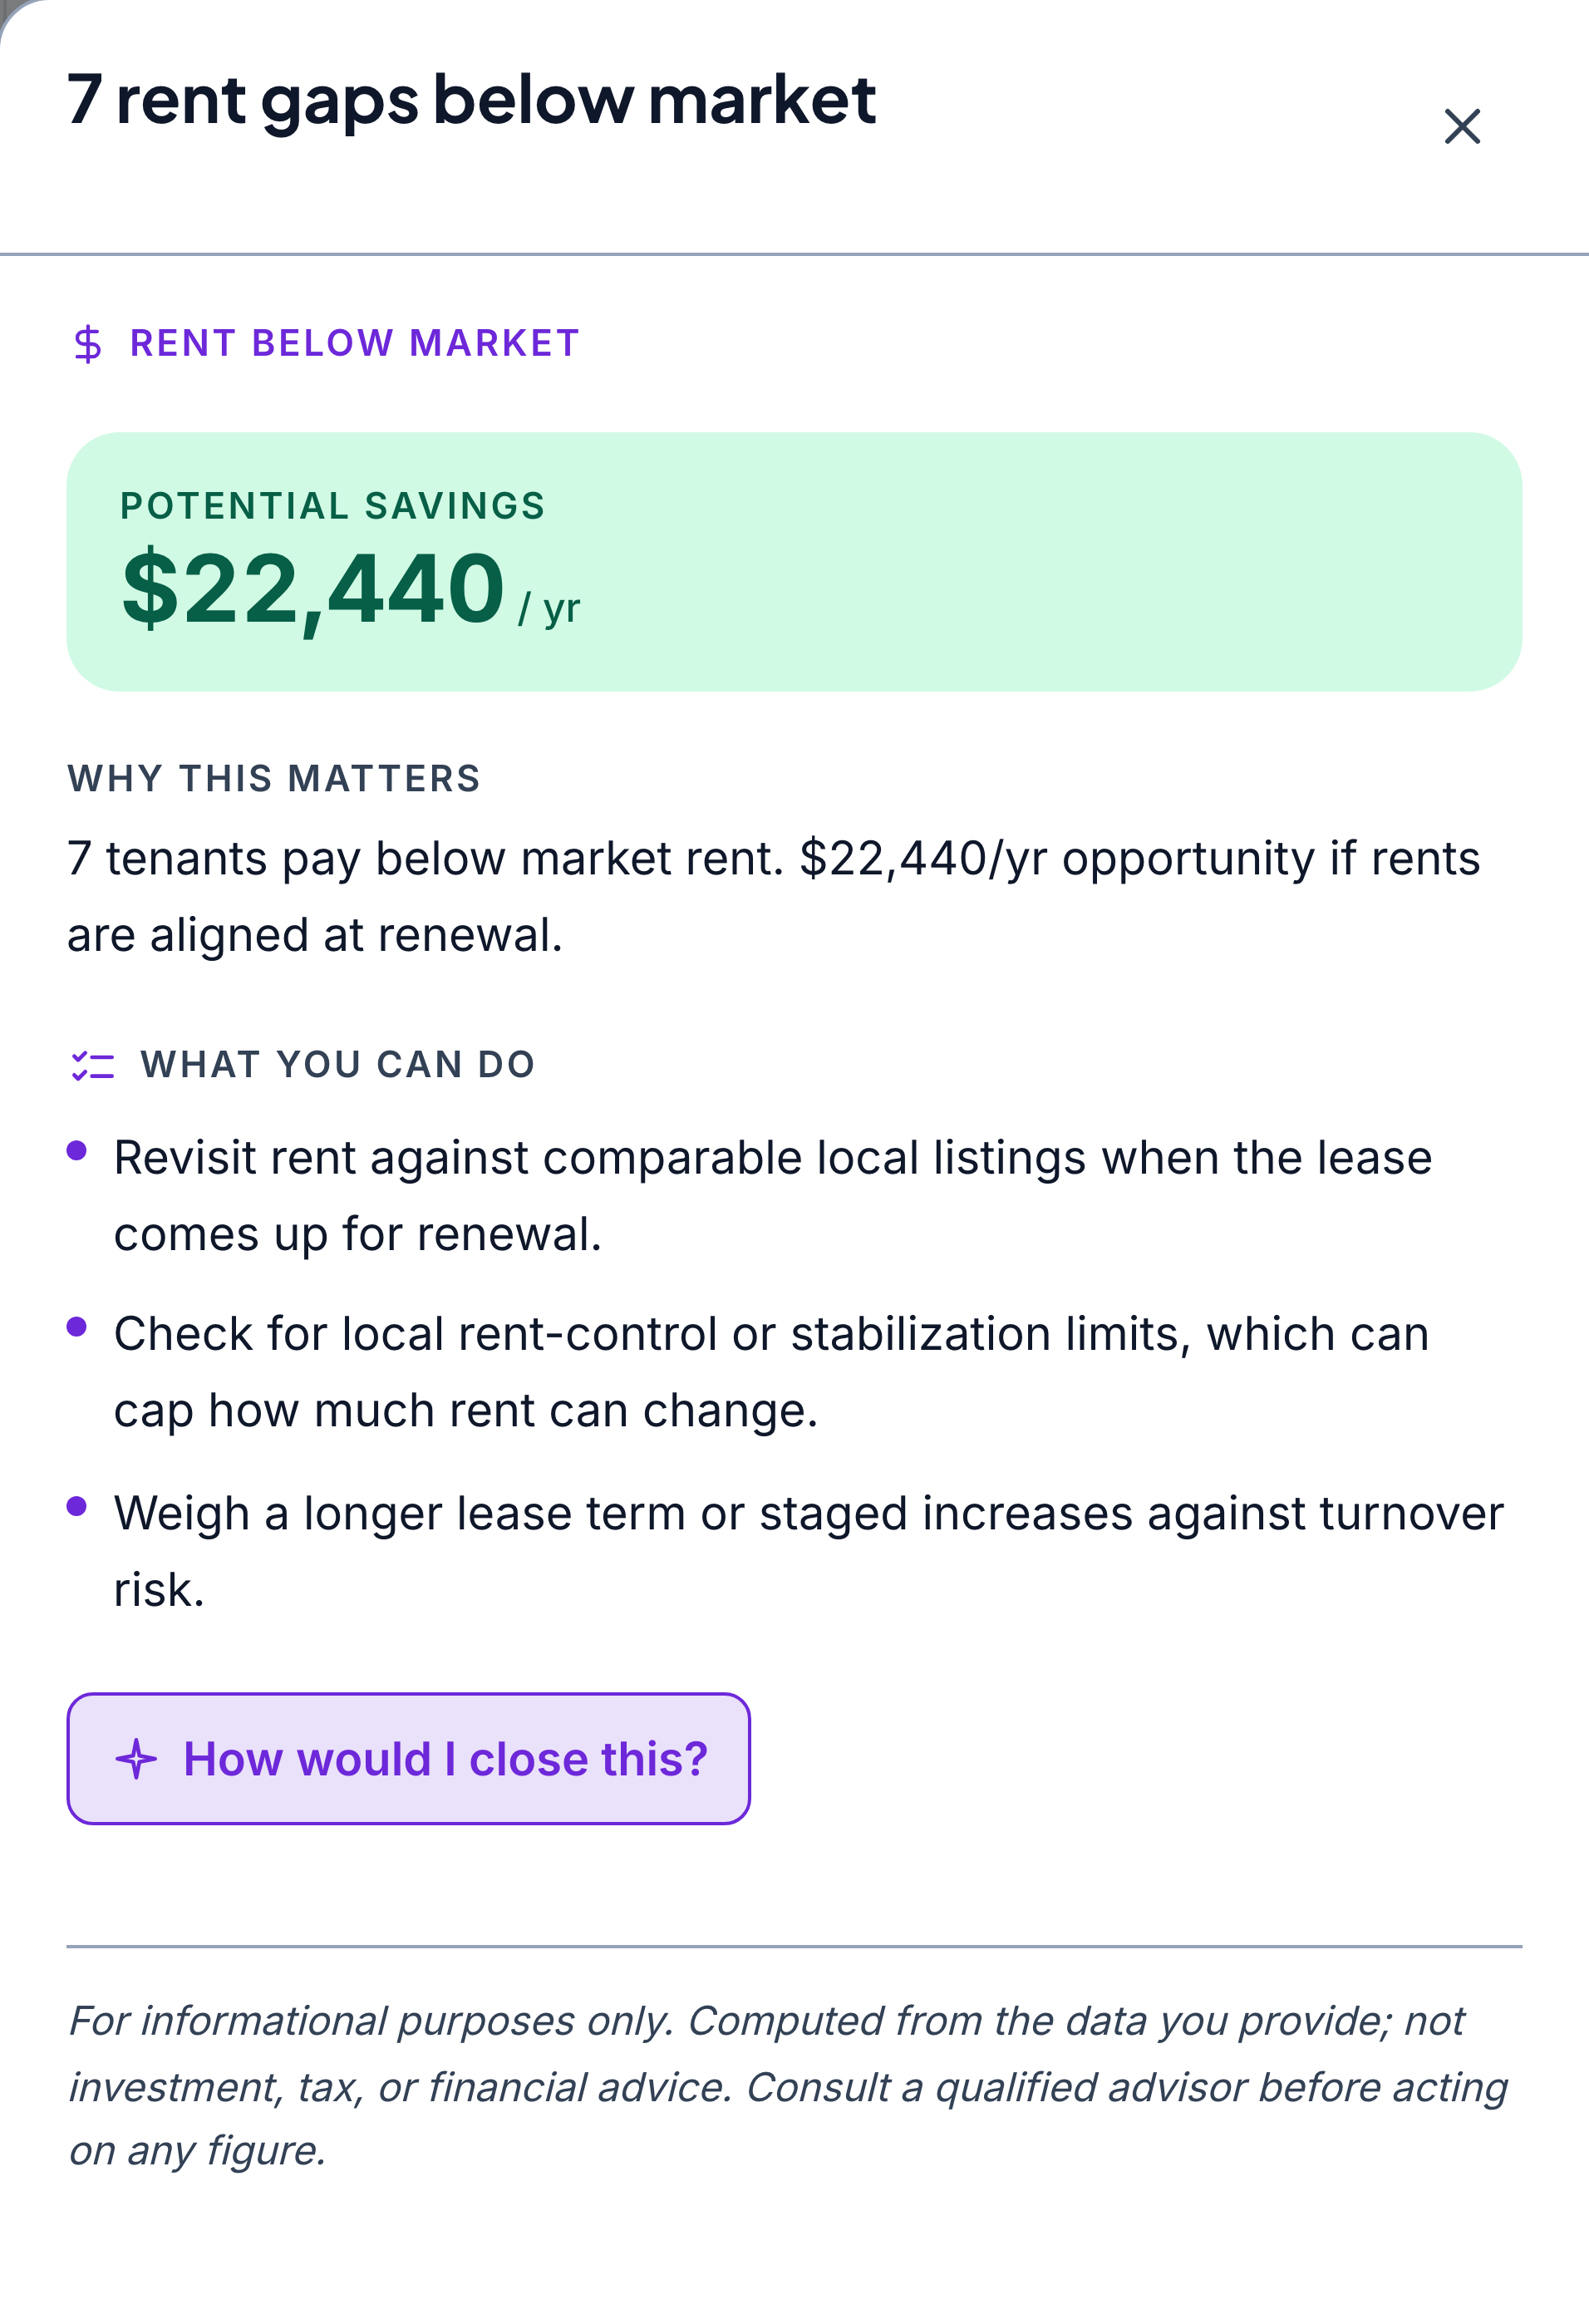Open "How would I close this?"
Image resolution: width=1589 pixels, height=2324 pixels.
tap(408, 1759)
